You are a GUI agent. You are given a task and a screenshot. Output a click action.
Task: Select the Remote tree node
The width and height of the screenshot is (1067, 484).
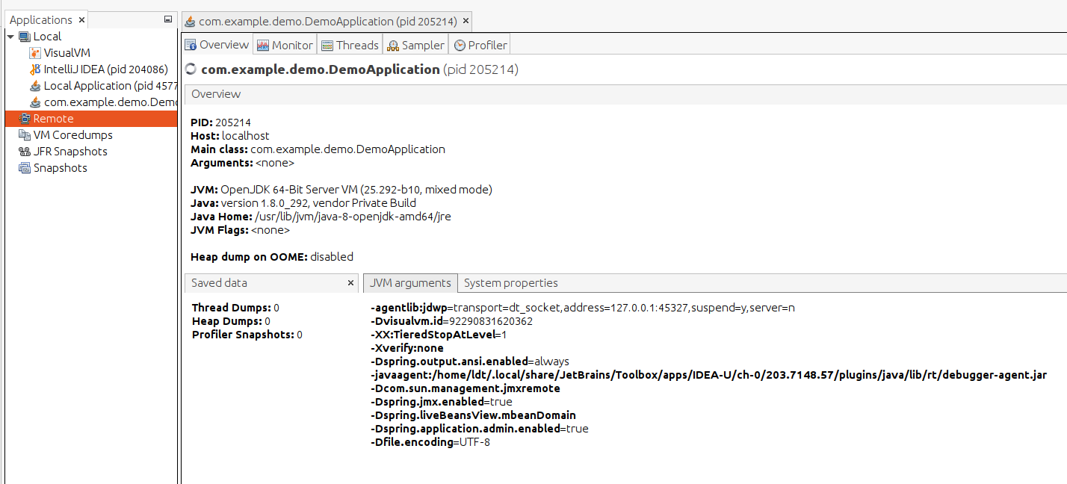click(53, 119)
